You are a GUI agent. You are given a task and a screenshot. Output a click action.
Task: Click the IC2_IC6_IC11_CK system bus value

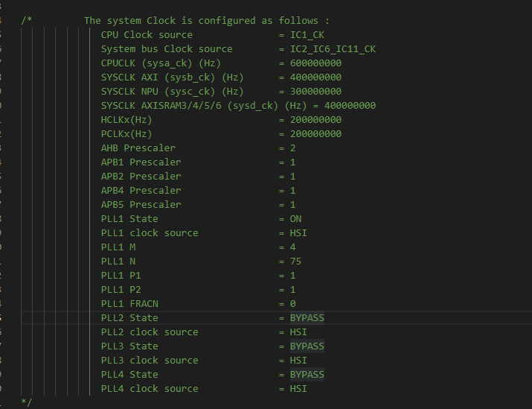click(333, 49)
